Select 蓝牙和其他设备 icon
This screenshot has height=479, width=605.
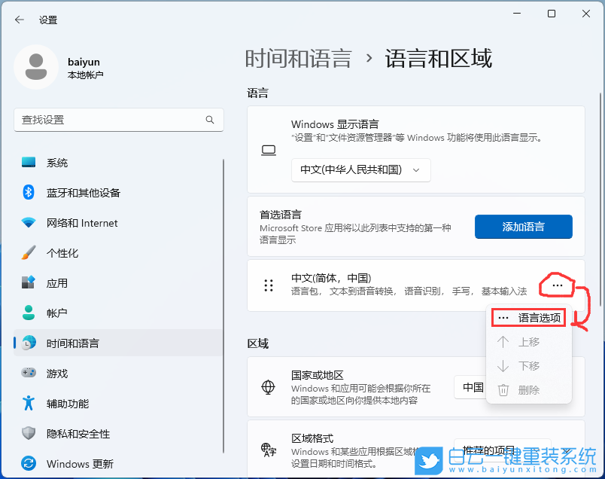coord(29,192)
